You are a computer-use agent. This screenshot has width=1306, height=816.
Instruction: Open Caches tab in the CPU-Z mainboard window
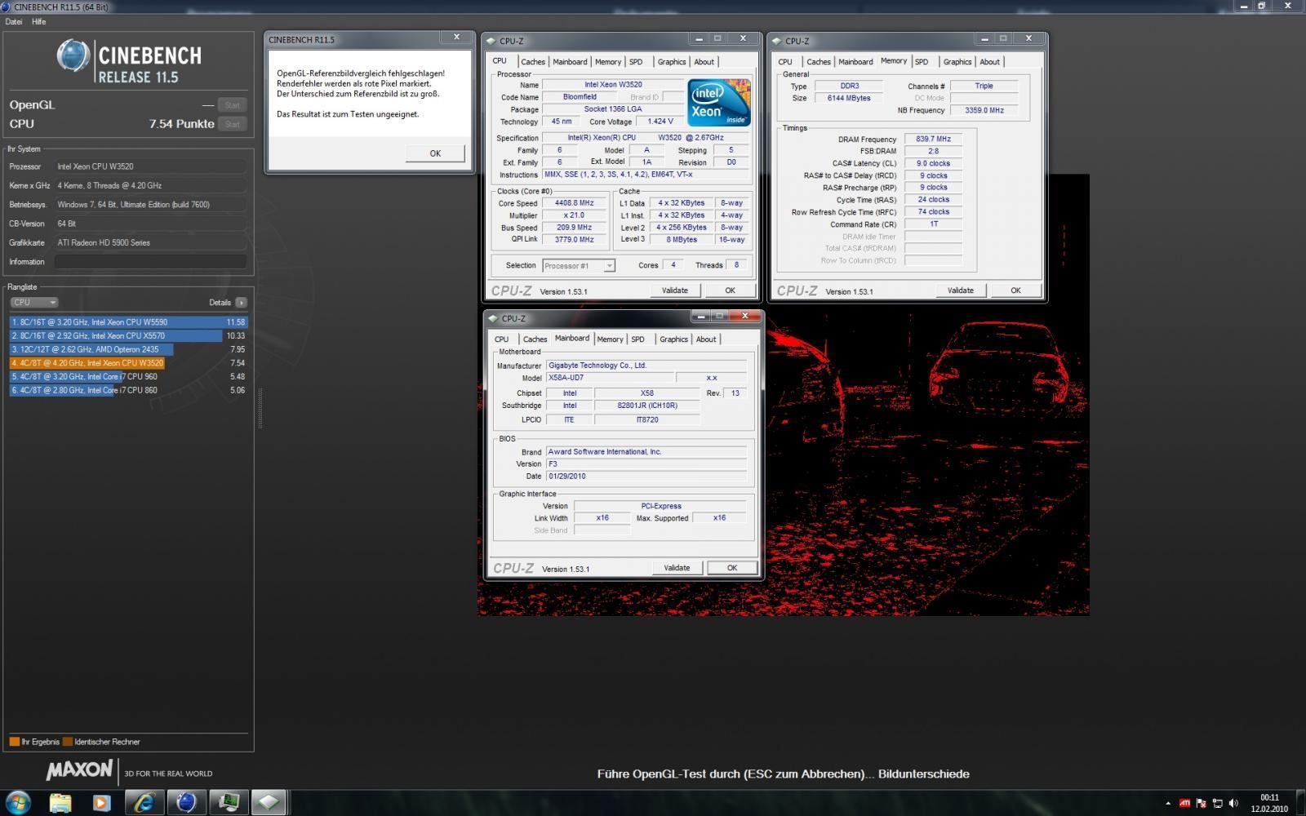click(x=535, y=339)
